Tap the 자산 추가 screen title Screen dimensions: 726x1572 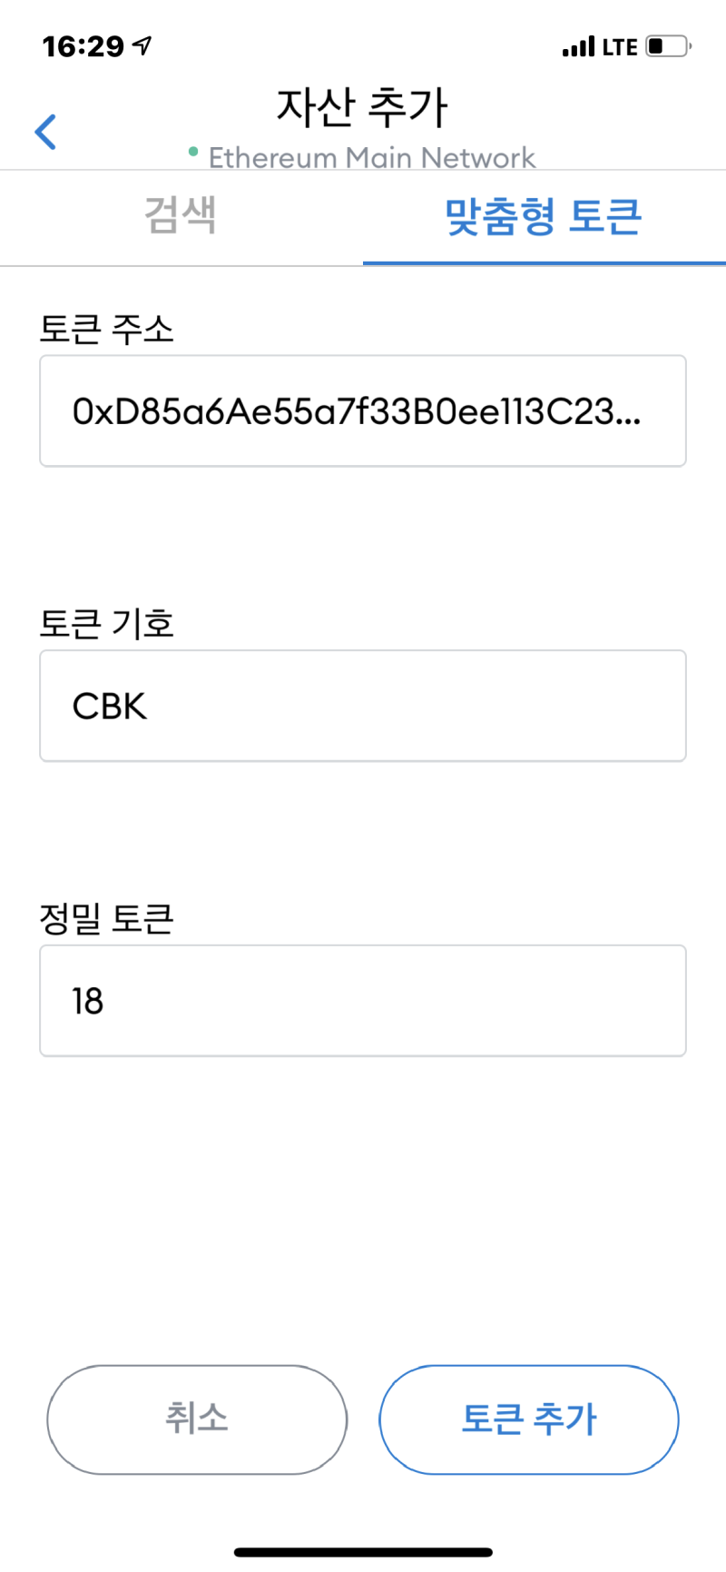coord(362,106)
